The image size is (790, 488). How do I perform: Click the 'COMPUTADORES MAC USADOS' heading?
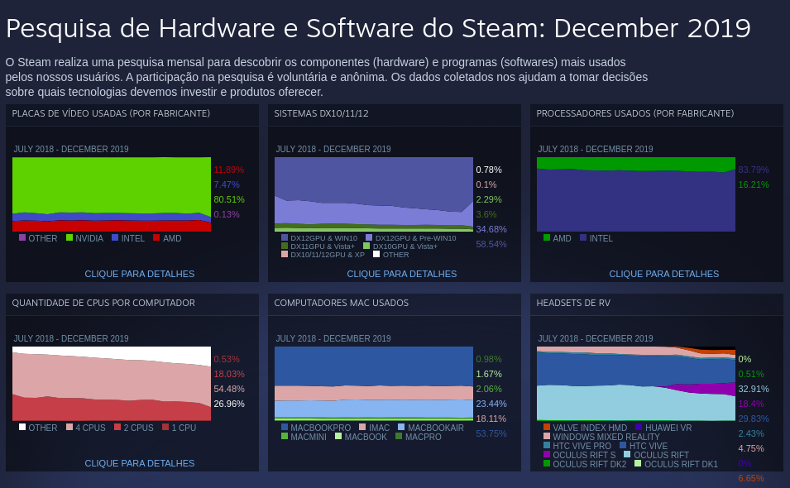coord(341,303)
